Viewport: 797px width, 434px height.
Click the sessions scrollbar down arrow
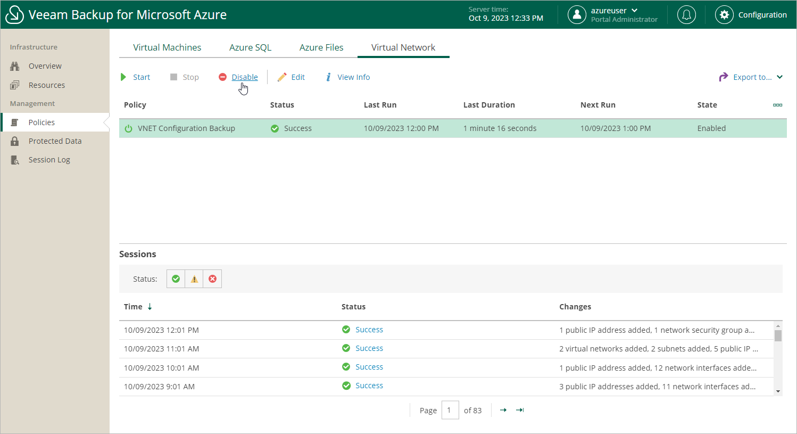pyautogui.click(x=778, y=391)
